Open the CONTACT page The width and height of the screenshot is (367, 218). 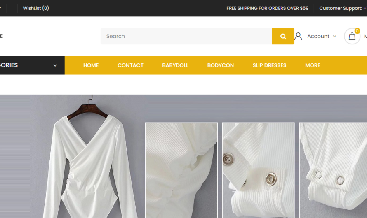(x=130, y=65)
